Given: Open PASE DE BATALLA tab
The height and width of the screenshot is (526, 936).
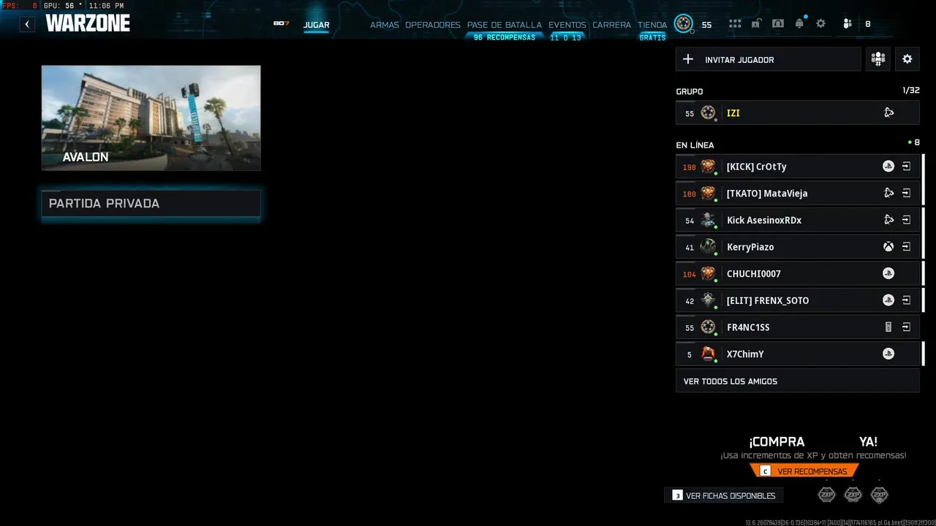Looking at the screenshot, I should click(x=505, y=25).
